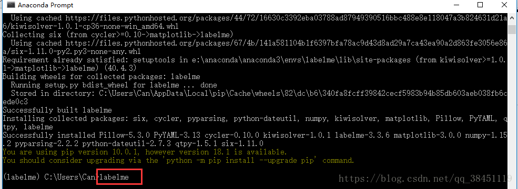Click the vertical scrollbar thumb
The height and width of the screenshot is (189, 518).
tap(512, 29)
